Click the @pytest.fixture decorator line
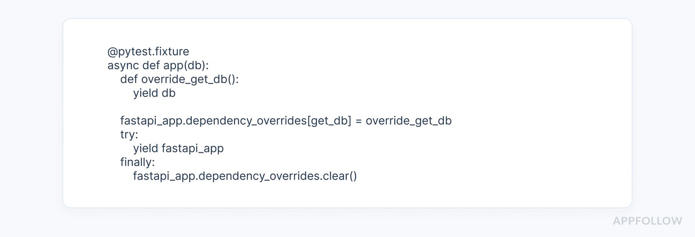Image resolution: width=695 pixels, height=237 pixels. pos(148,51)
